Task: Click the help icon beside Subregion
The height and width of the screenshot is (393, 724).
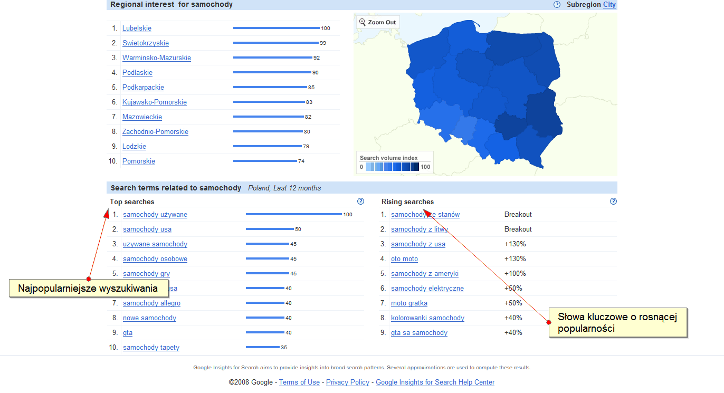Action: point(557,5)
